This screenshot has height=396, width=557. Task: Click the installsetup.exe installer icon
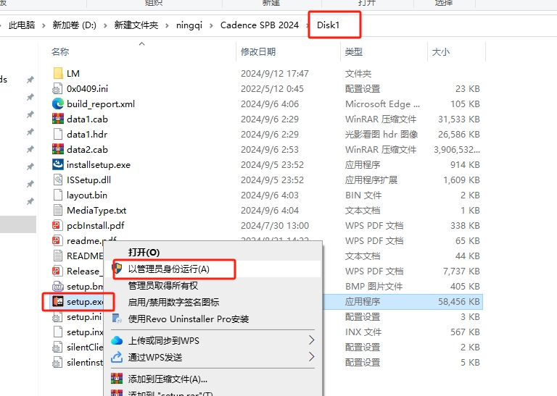click(58, 164)
